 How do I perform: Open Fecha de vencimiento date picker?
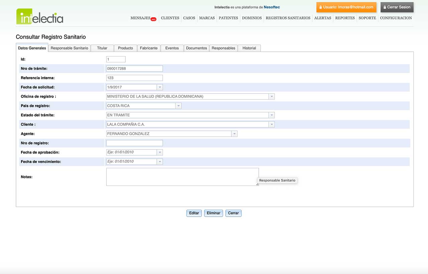point(160,162)
